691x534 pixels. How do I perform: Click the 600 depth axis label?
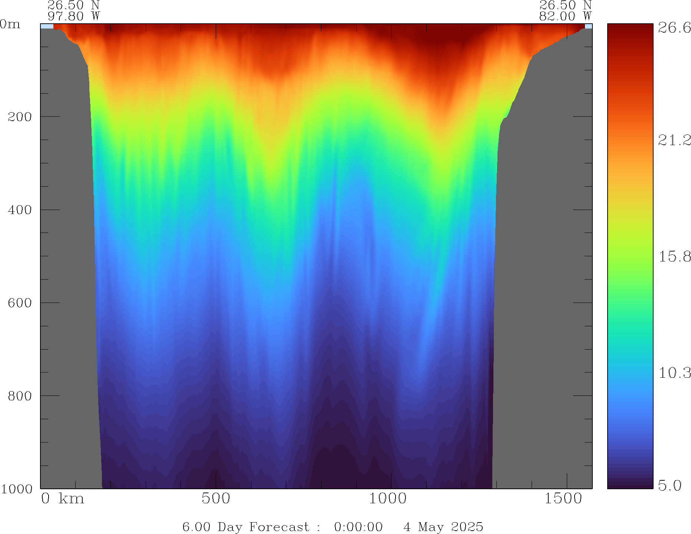(20, 303)
